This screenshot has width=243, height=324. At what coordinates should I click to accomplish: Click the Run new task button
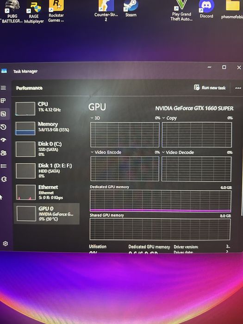pyautogui.click(x=210, y=87)
